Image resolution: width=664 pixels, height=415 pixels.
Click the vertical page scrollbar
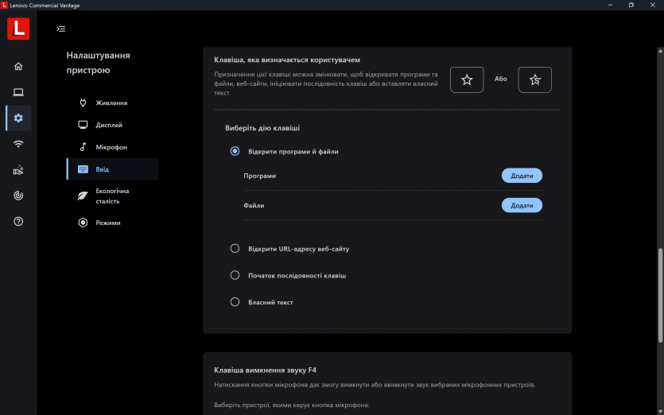coord(658,294)
